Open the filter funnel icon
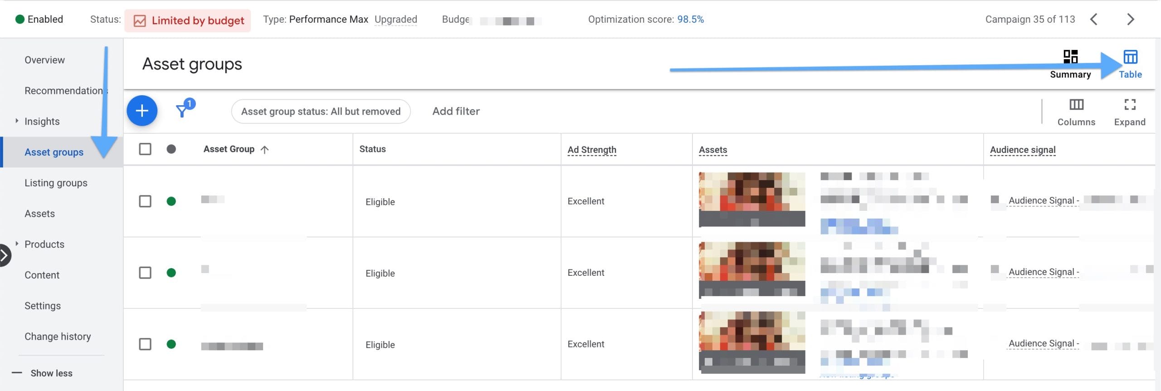1161x391 pixels. tap(182, 111)
